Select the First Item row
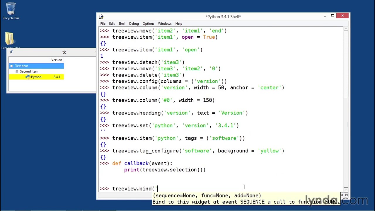 coord(36,66)
